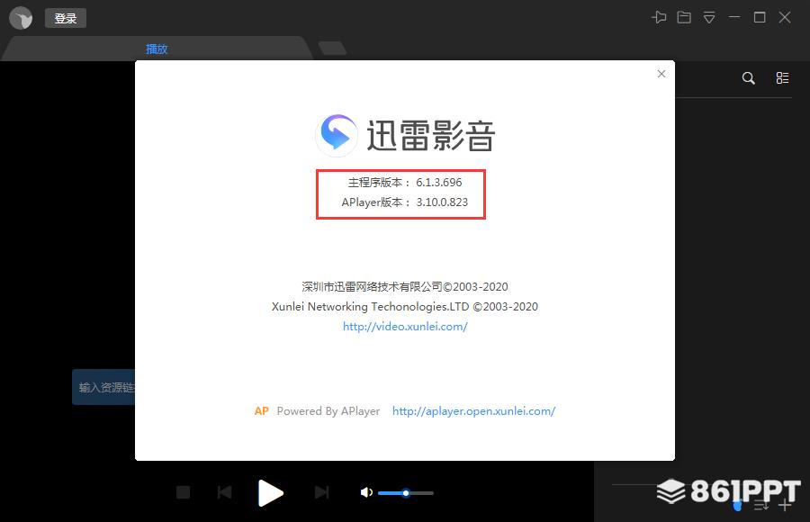The width and height of the screenshot is (810, 522).
Task: Open the file folder icon in title bar
Action: 684,18
